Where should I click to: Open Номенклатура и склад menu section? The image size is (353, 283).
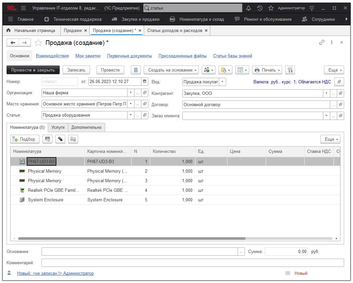tap(201, 19)
